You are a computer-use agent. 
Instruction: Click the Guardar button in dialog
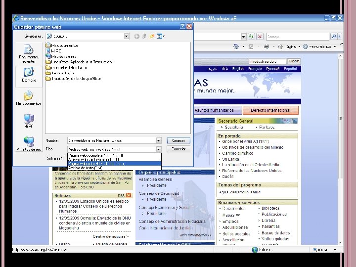coord(178,140)
